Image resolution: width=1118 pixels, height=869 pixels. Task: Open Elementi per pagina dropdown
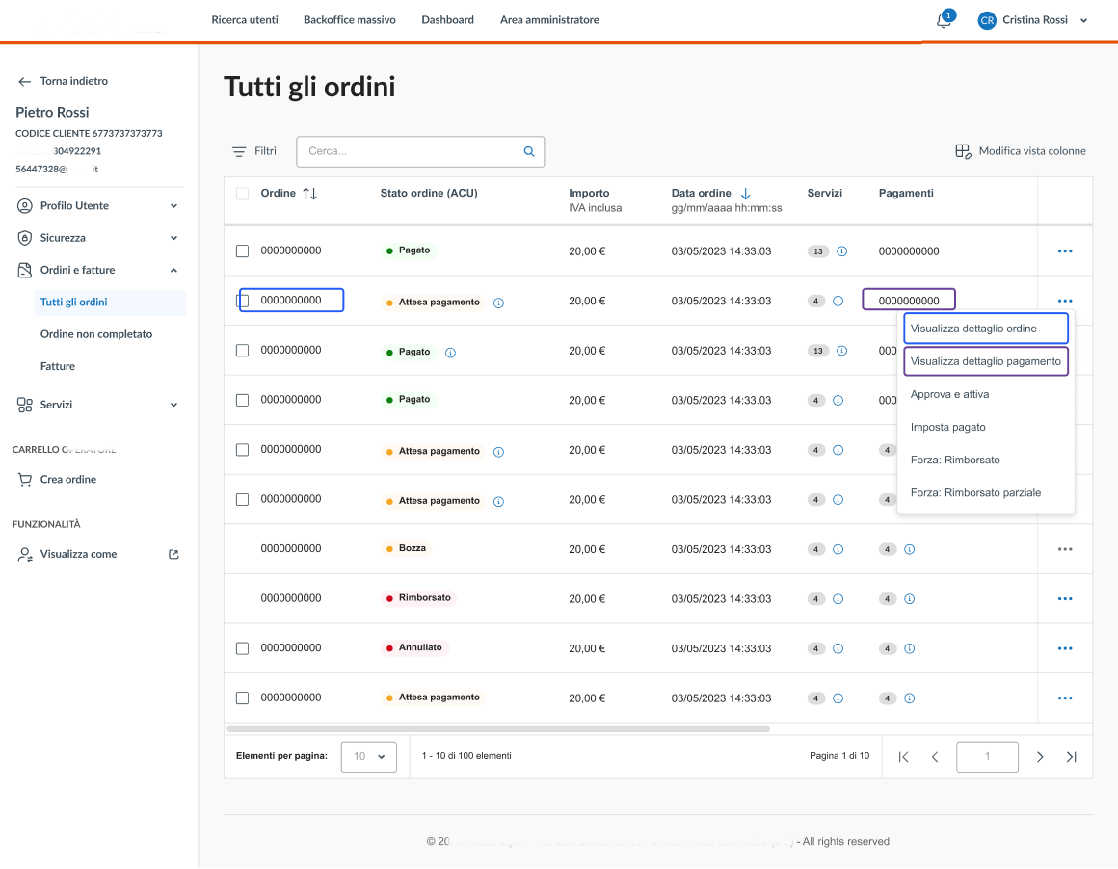369,757
